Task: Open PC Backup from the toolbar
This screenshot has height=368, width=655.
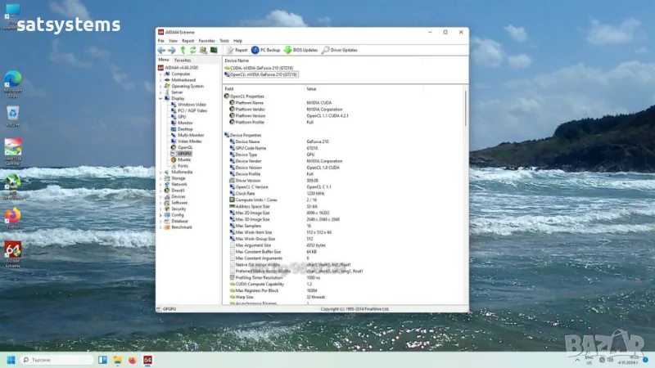Action: point(266,50)
